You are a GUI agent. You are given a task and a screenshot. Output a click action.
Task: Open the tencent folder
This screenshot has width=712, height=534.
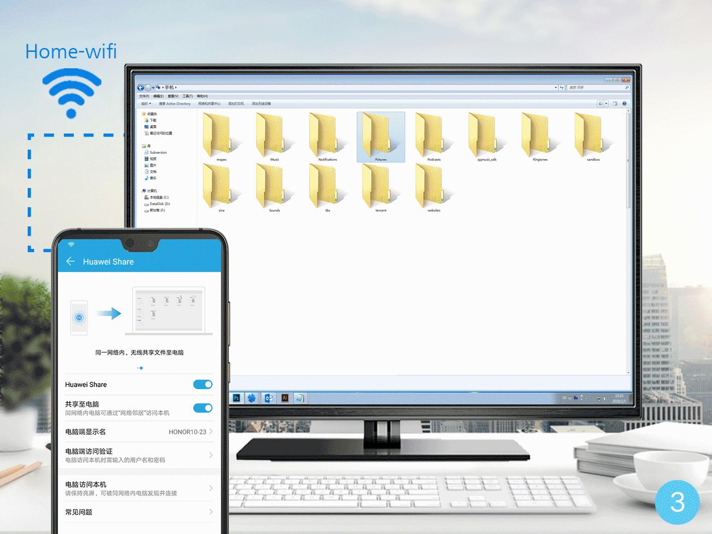click(x=381, y=188)
